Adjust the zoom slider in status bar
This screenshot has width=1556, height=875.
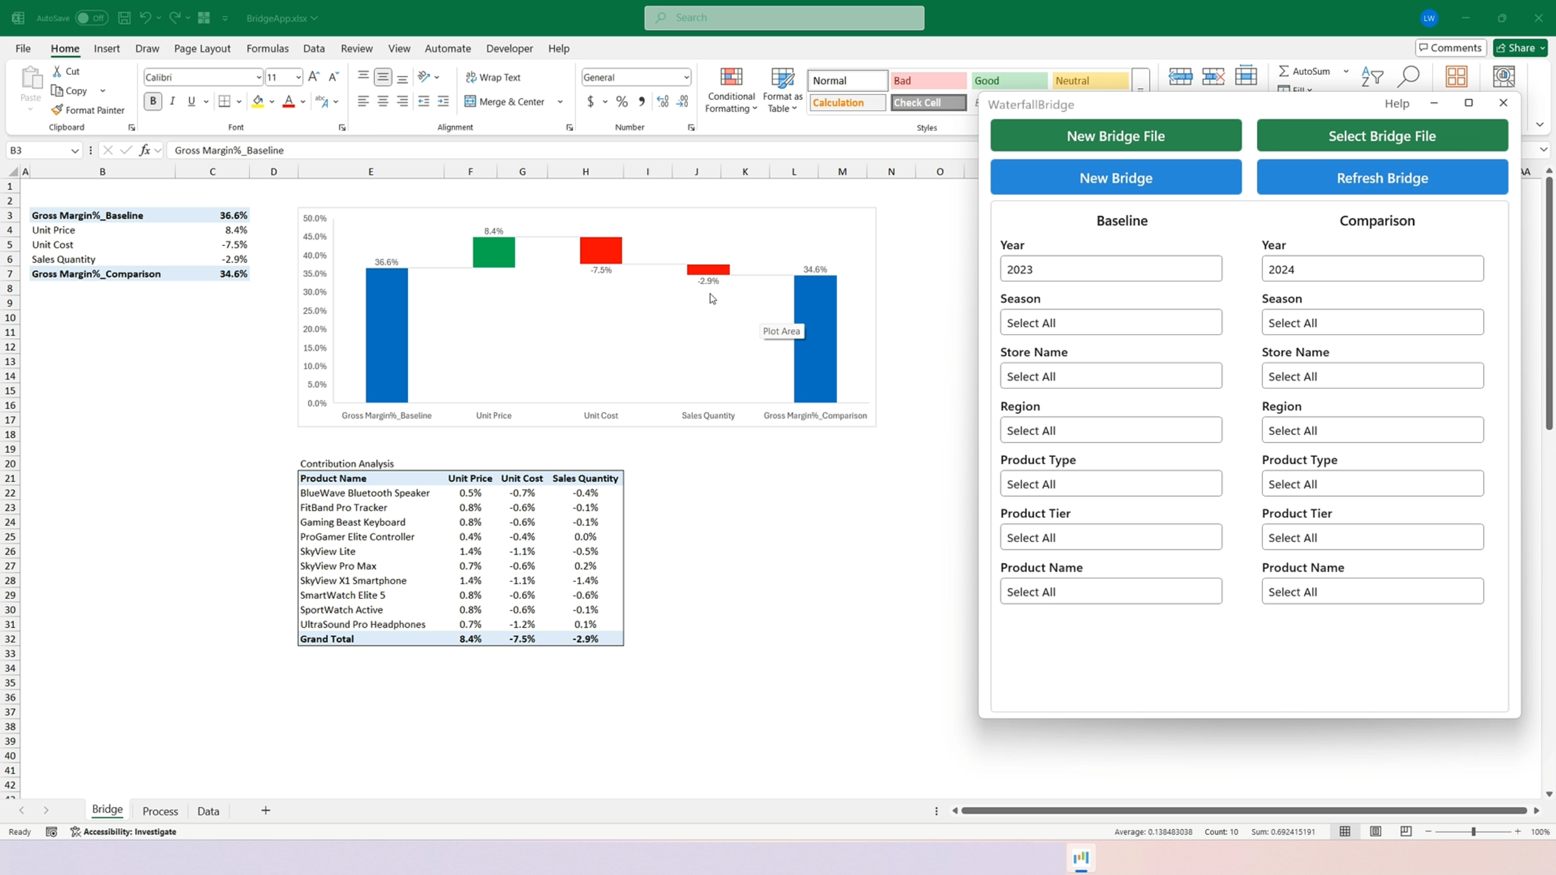point(1473,831)
